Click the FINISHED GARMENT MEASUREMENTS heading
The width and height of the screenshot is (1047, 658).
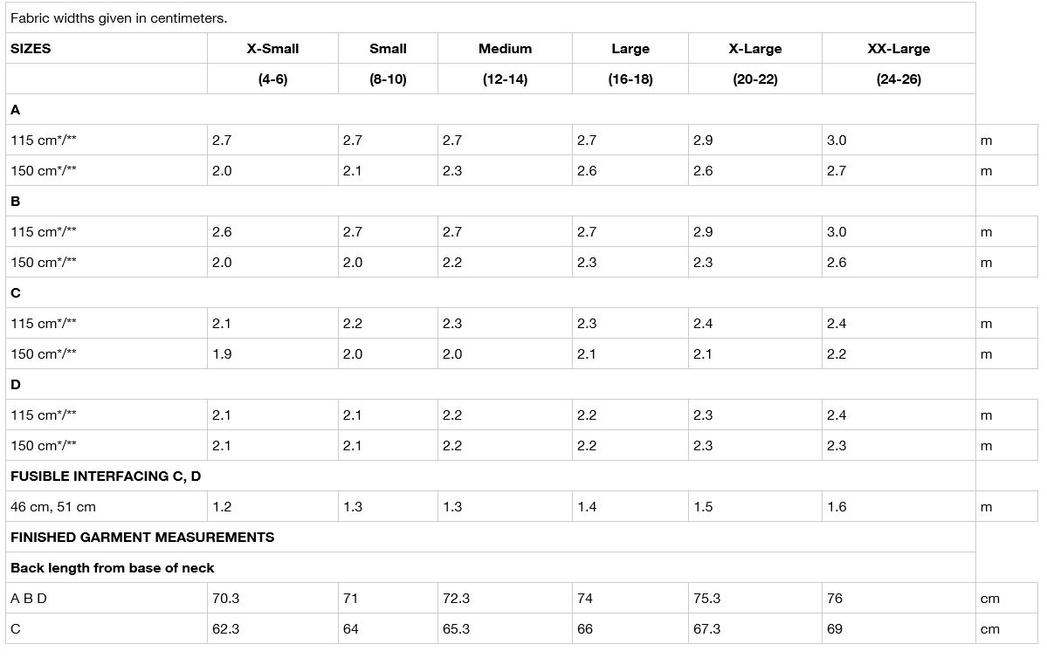tap(142, 538)
